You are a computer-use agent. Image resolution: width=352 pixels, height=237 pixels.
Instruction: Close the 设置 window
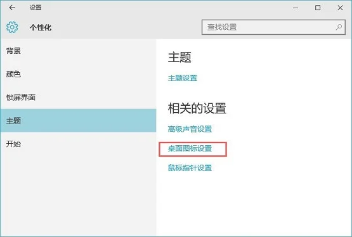340,8
